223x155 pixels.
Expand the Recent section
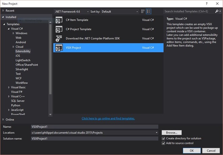3,11
